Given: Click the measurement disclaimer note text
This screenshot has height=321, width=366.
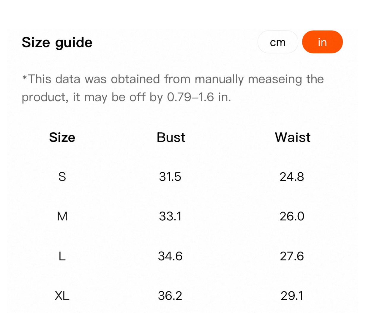Looking at the screenshot, I should [173, 88].
